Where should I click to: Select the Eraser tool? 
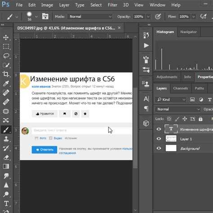tap(6, 157)
